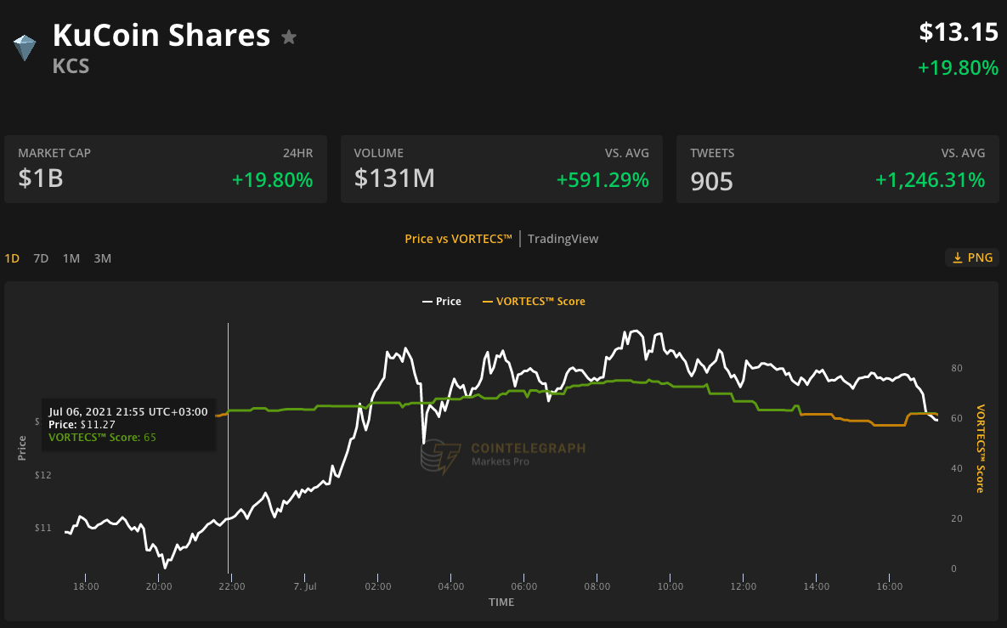Download the chart as PNG
Screen dimensions: 1007x628
point(971,257)
